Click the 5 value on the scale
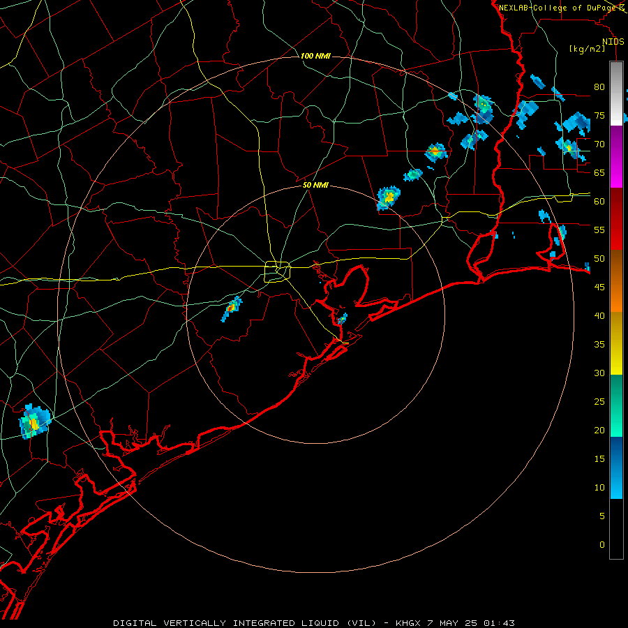The height and width of the screenshot is (628, 628). pos(602,516)
